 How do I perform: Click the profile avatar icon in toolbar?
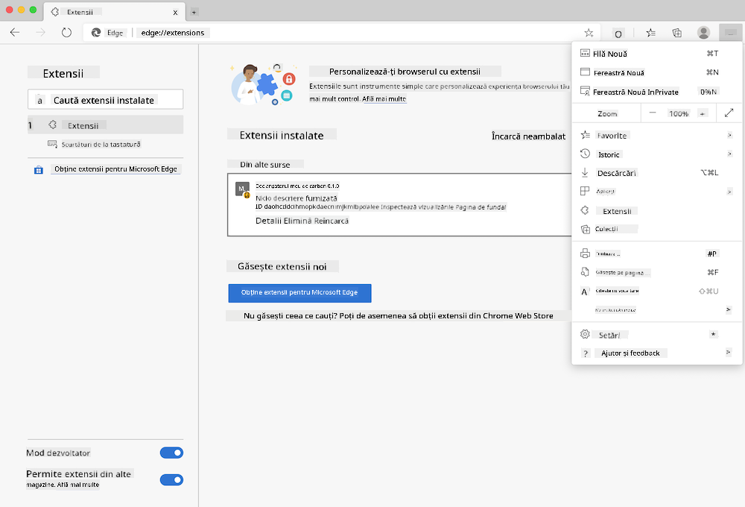pos(703,32)
